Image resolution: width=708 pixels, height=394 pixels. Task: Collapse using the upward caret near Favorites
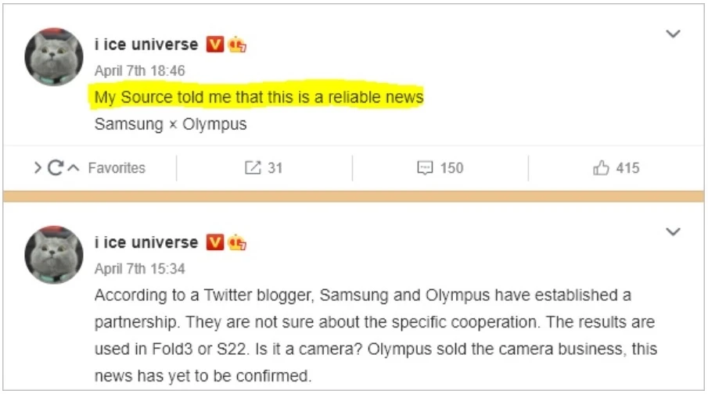point(74,168)
